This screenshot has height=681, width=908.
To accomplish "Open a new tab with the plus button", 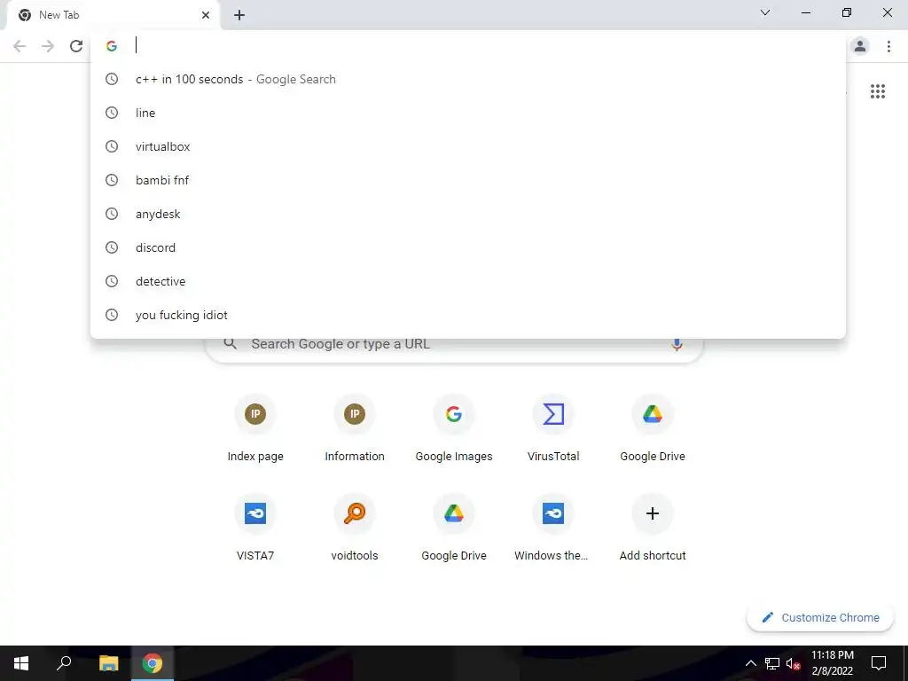I will [239, 15].
